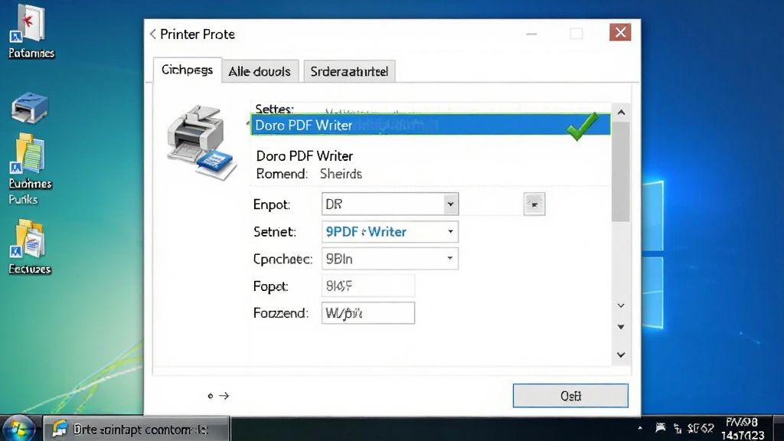Open the Cpnchaec dropdown
Screen dimensions: 784x441
pyautogui.click(x=390, y=259)
